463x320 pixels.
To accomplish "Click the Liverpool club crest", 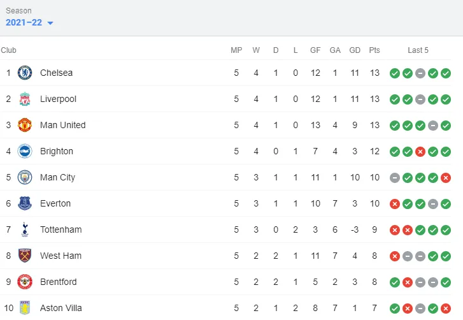I will pos(25,99).
